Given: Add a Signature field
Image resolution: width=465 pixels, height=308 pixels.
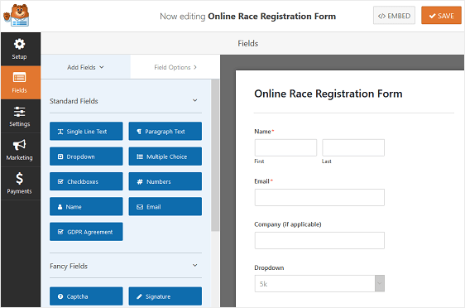Looking at the screenshot, I should (x=165, y=296).
